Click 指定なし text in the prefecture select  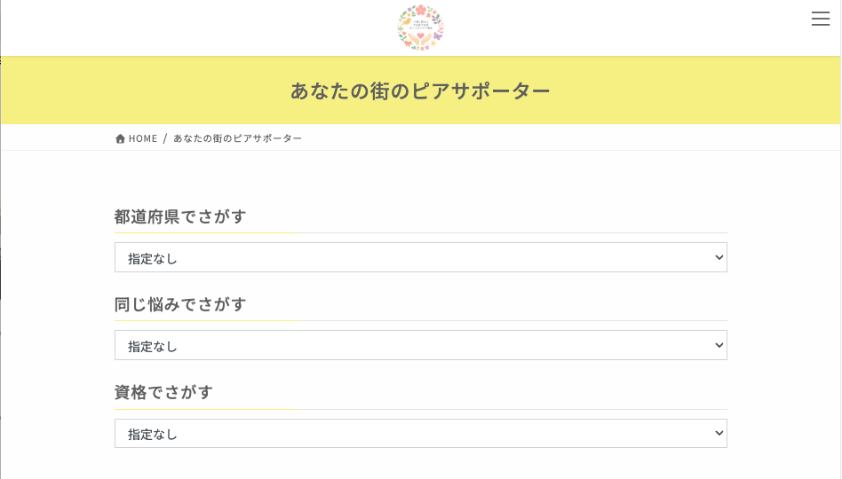click(153, 258)
